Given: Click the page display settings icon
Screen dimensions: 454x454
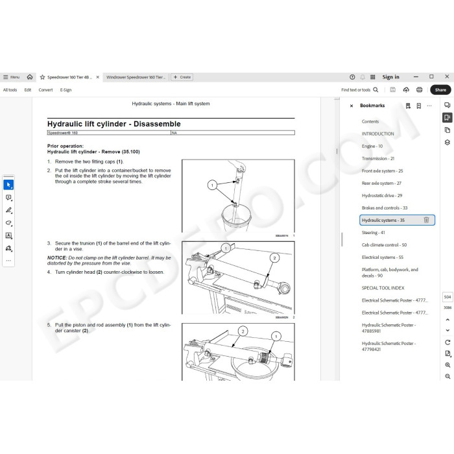Looking at the screenshot, I should coord(448,353).
